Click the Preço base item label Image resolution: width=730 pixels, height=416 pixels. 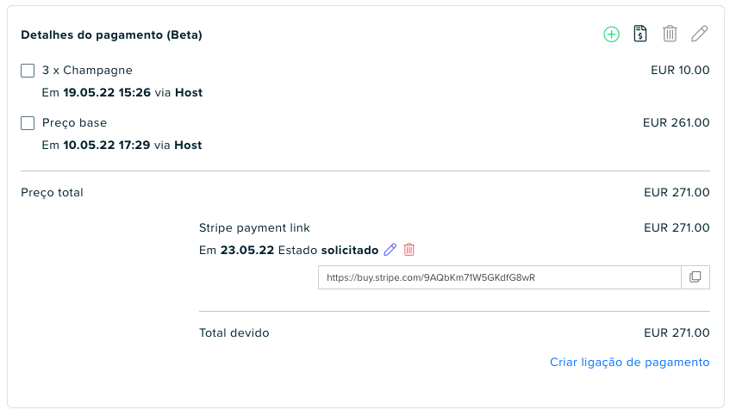coord(74,123)
